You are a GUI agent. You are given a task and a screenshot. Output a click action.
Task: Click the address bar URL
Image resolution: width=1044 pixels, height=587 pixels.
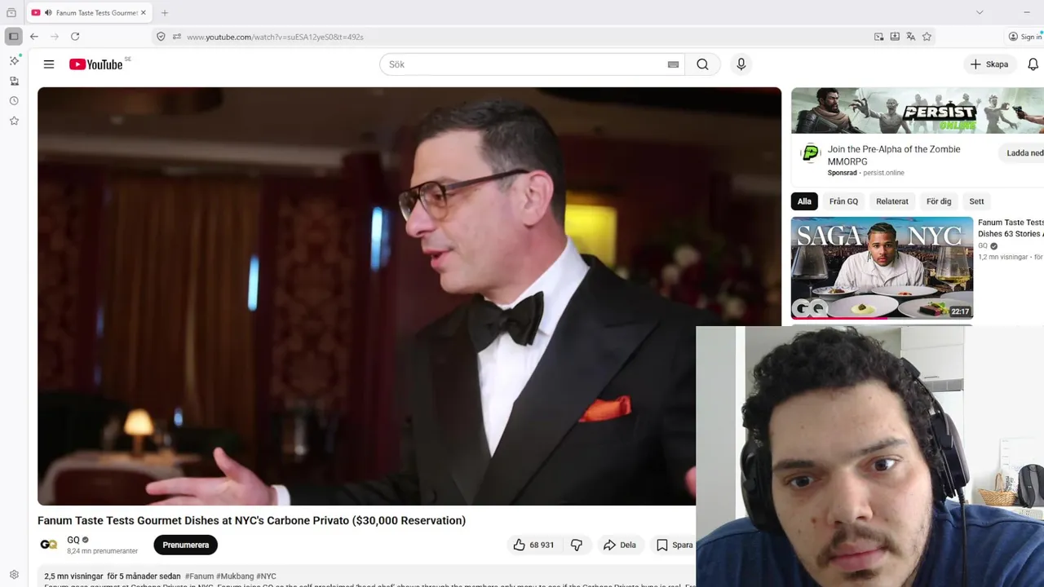tap(275, 37)
